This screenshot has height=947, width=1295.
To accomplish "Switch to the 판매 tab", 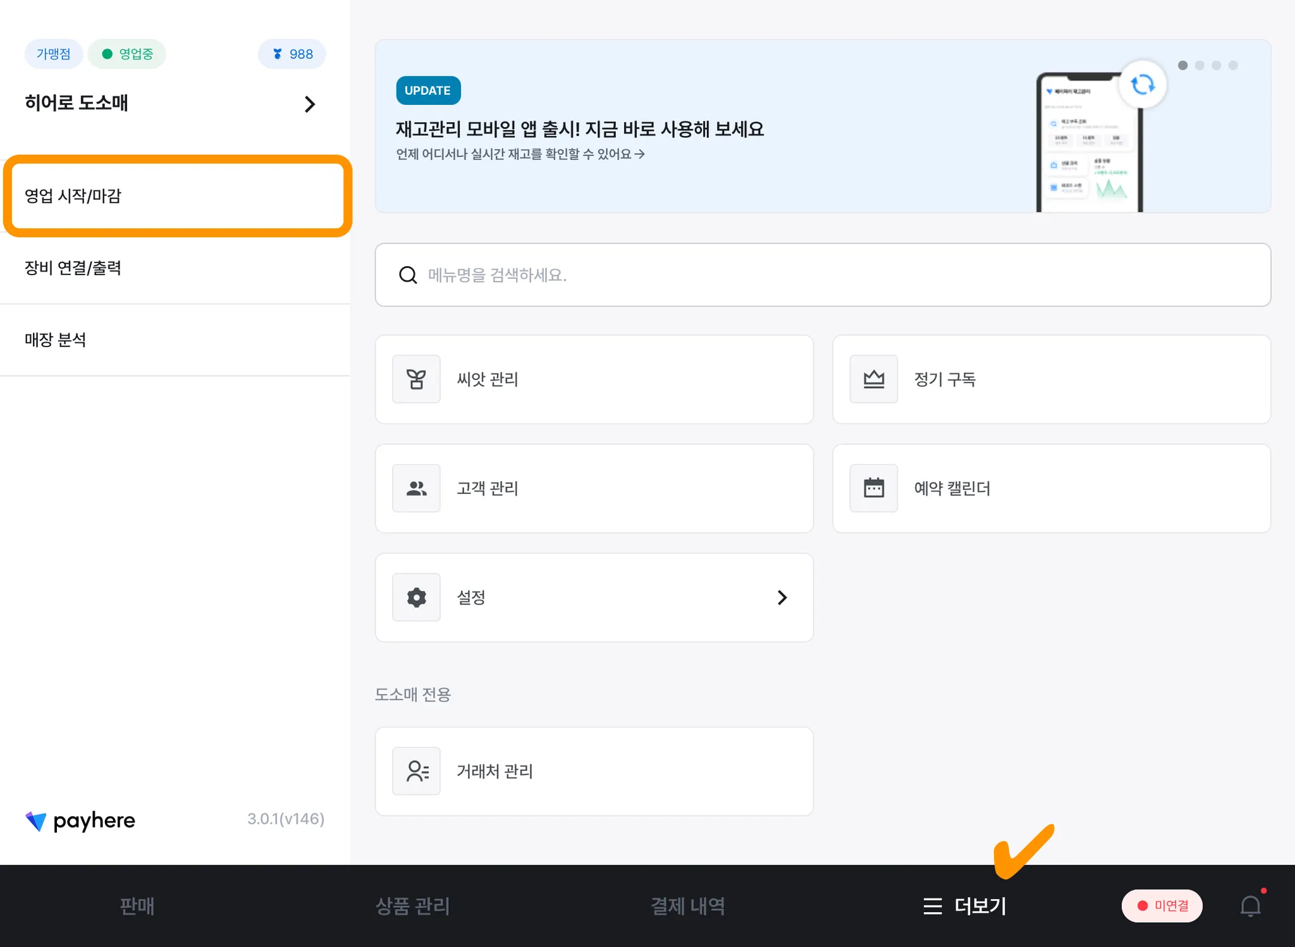I will pyautogui.click(x=137, y=906).
